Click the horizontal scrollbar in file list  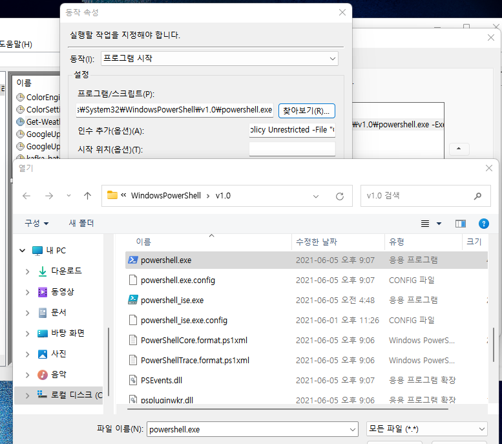[x=288, y=408]
